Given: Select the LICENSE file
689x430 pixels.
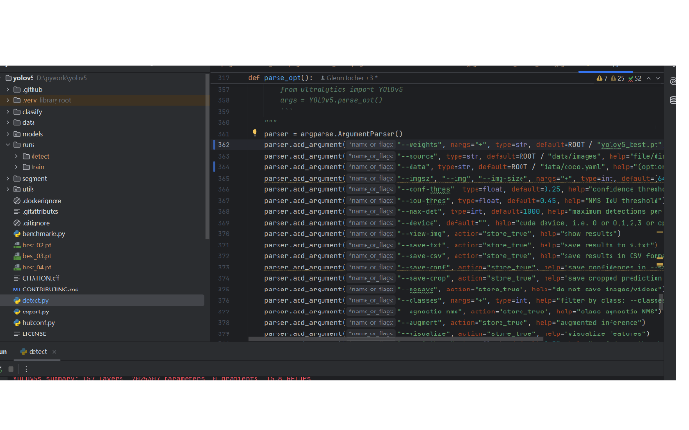Looking at the screenshot, I should pyautogui.click(x=34, y=334).
